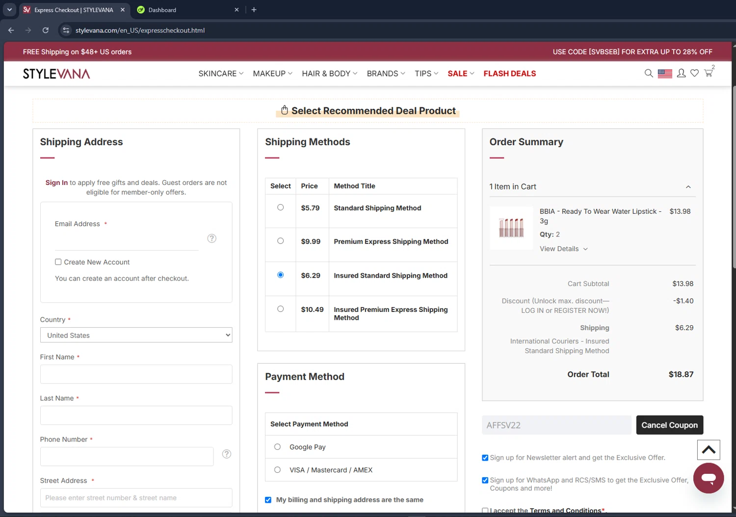Uncheck billing and shipping address same
Screen dimensions: 736x517
click(268, 500)
